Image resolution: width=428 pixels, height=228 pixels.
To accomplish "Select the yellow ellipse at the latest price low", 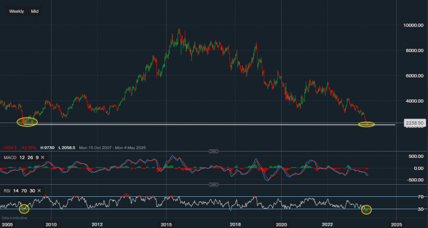I will tap(366, 124).
